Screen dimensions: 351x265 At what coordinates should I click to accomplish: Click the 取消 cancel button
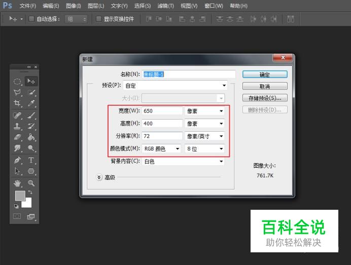265,86
